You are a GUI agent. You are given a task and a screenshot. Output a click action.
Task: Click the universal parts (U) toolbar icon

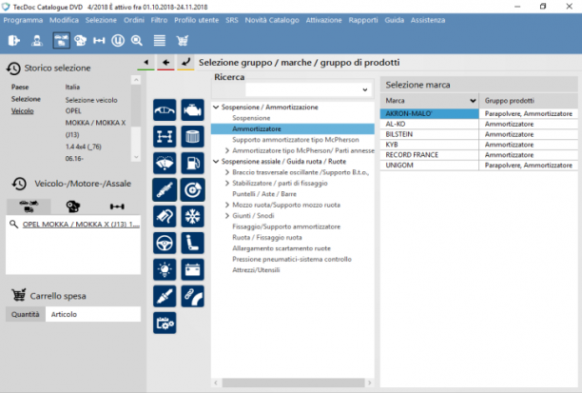point(118,40)
